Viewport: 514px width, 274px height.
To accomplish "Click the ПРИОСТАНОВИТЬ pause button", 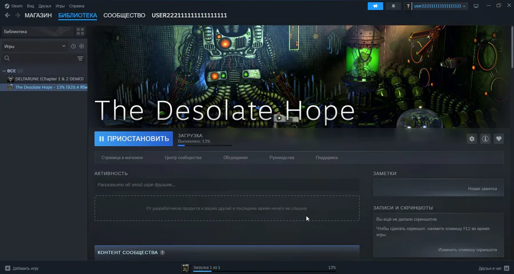I will (x=134, y=139).
